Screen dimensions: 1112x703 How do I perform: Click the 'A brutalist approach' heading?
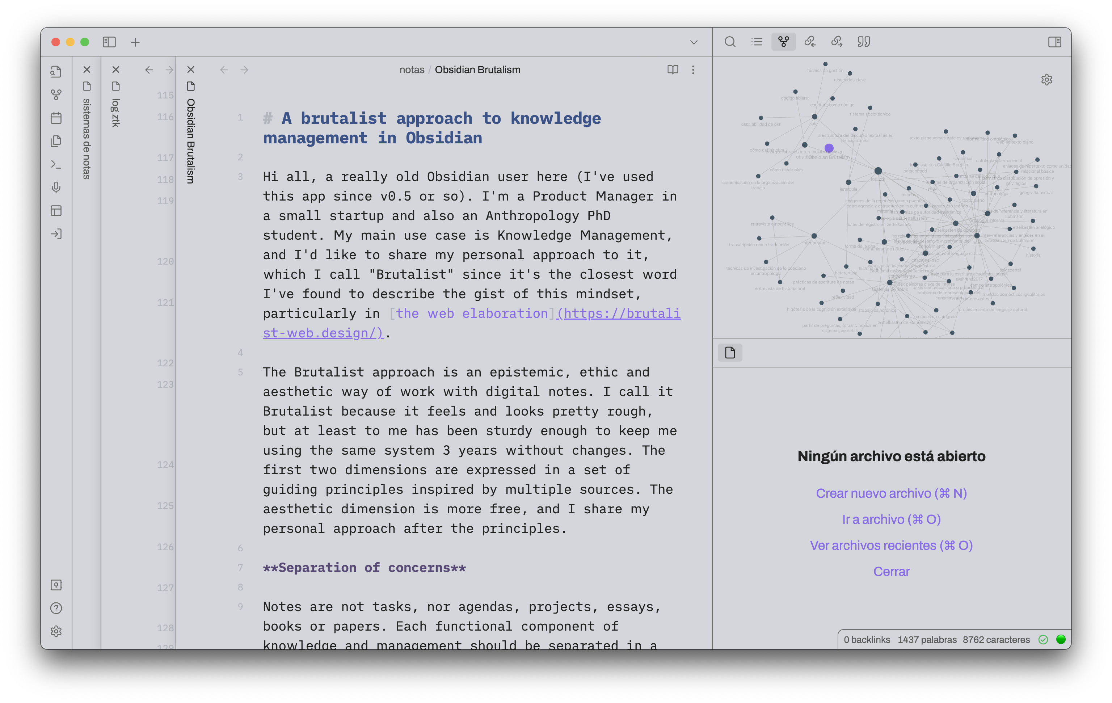point(432,128)
